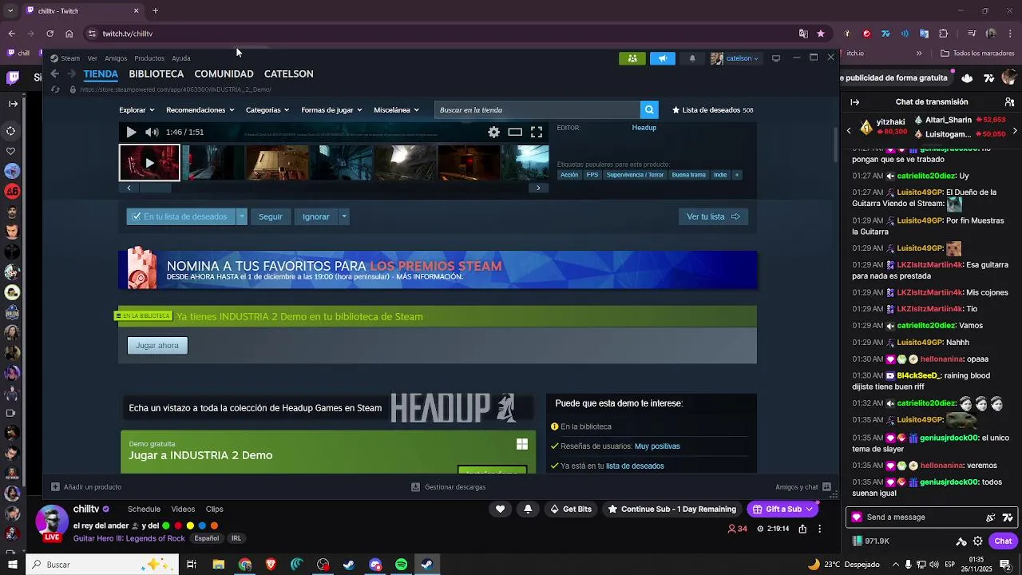Open File Explorer from taskbar
Image resolution: width=1022 pixels, height=575 pixels.
[218, 565]
